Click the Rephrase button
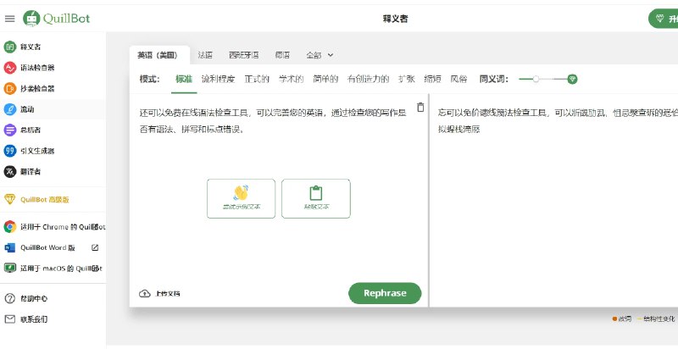The height and width of the screenshot is (349, 678). click(x=385, y=293)
